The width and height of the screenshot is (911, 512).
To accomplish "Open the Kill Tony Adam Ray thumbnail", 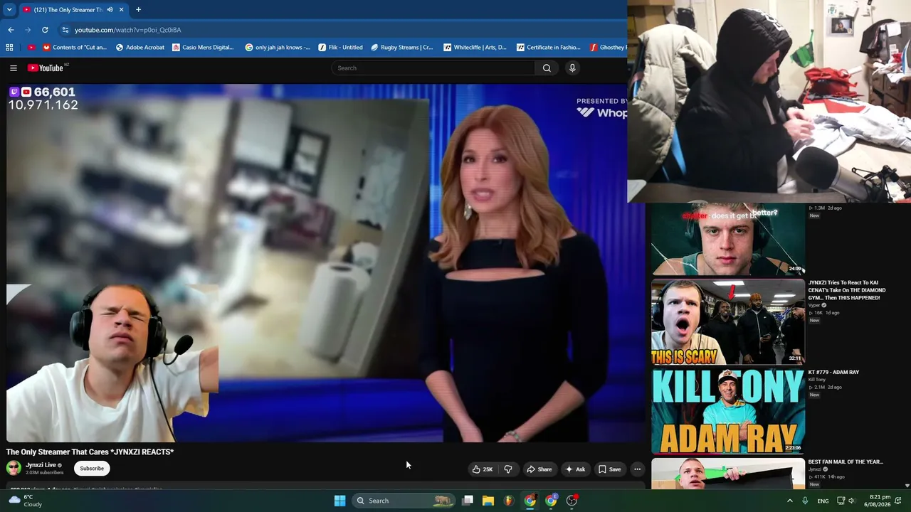I will [x=728, y=412].
